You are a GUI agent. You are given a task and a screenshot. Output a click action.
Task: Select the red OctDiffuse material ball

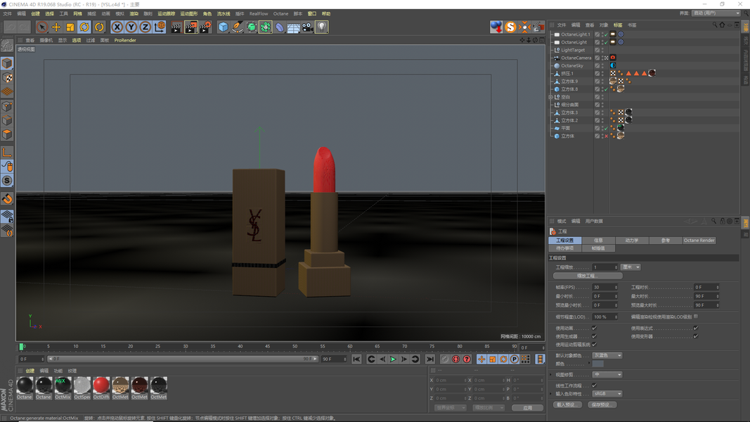click(101, 385)
